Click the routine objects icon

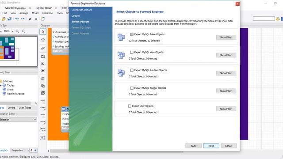point(121,73)
